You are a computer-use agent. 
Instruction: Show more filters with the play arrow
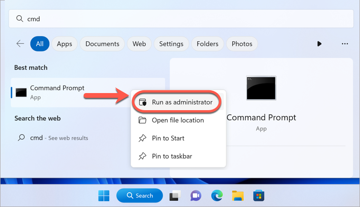pyautogui.click(x=319, y=44)
